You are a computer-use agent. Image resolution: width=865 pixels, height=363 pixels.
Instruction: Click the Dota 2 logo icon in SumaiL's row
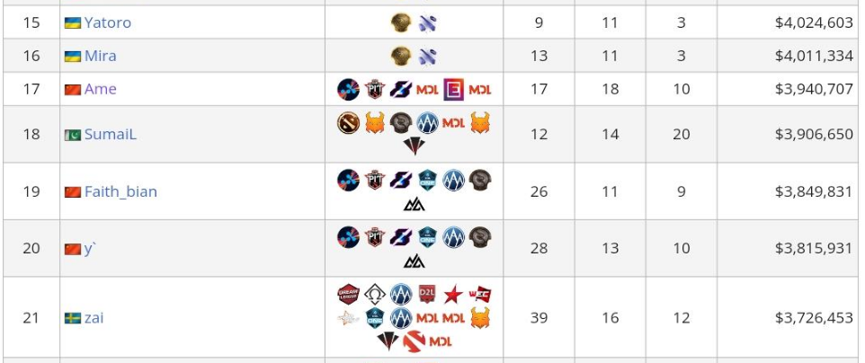coord(348,123)
